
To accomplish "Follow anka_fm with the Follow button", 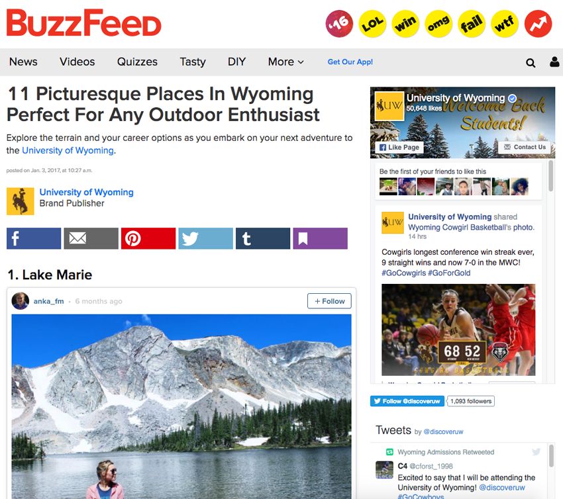I will click(329, 301).
